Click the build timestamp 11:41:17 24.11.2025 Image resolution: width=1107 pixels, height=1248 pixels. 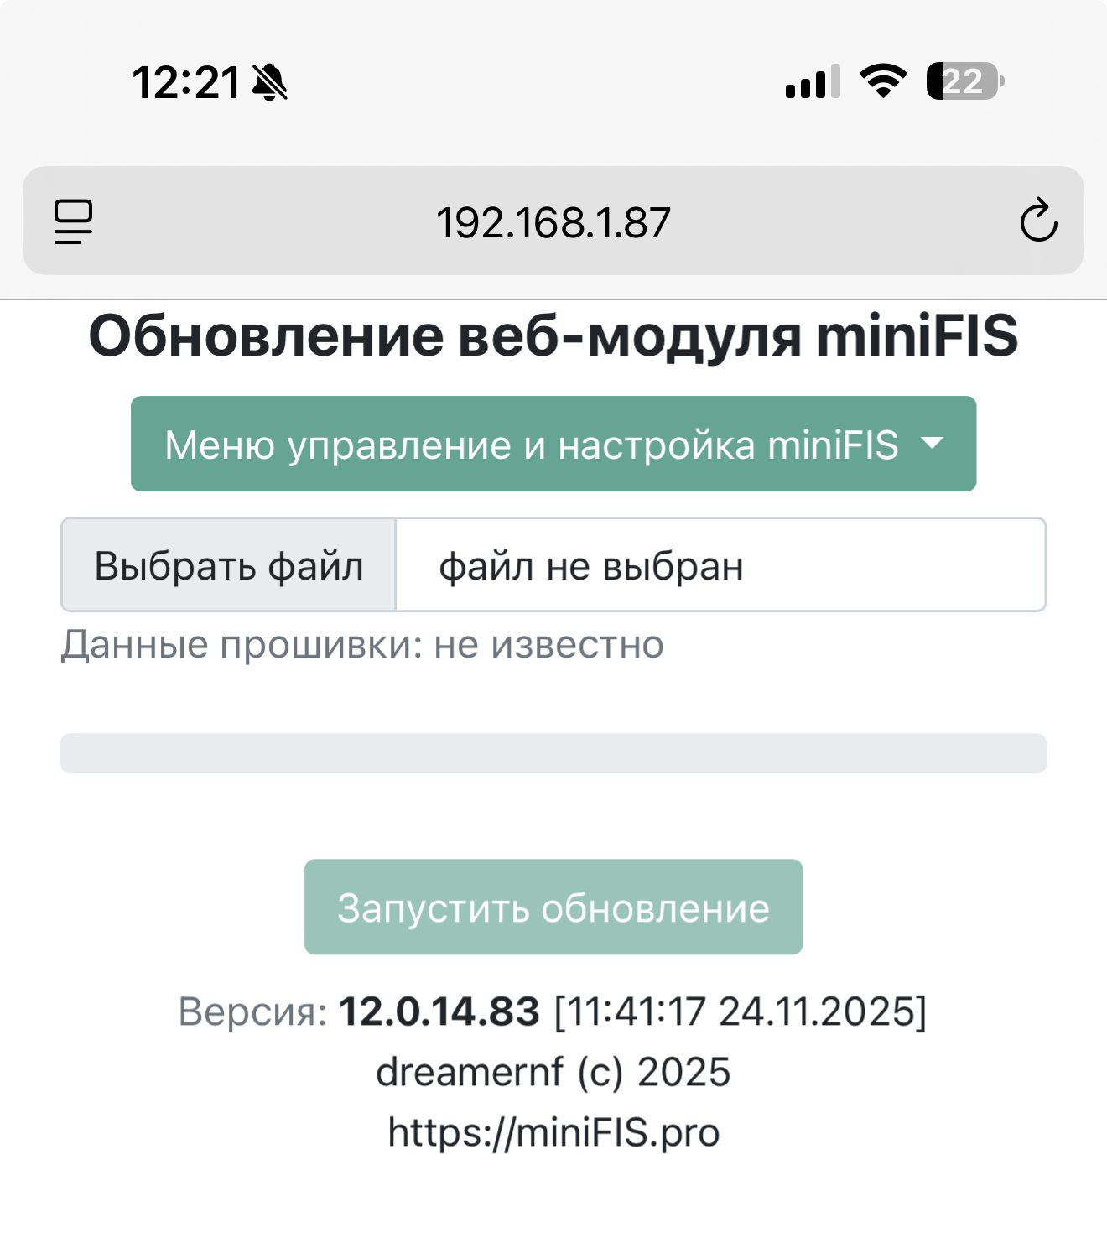tap(741, 1011)
